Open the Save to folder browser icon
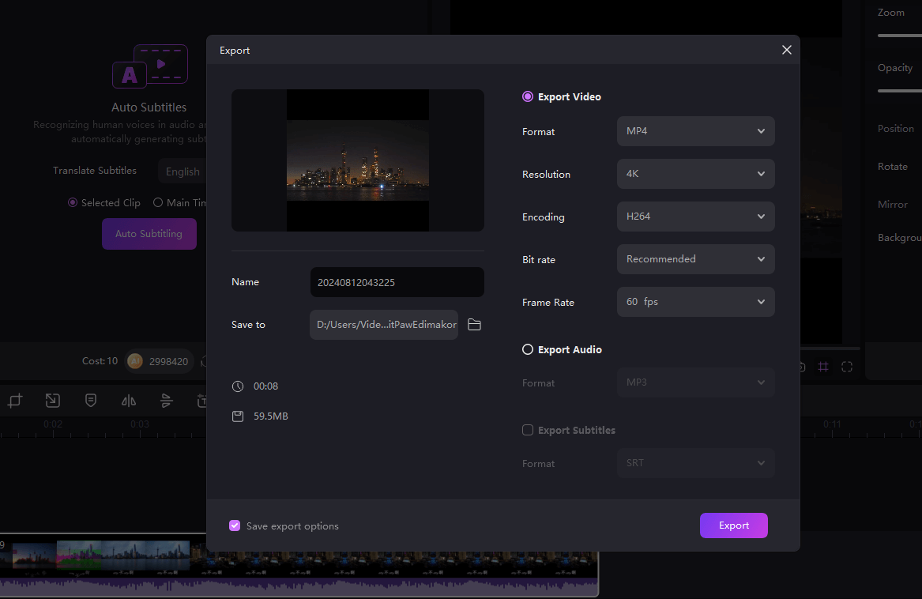Screen dimensions: 922x599 click(474, 325)
